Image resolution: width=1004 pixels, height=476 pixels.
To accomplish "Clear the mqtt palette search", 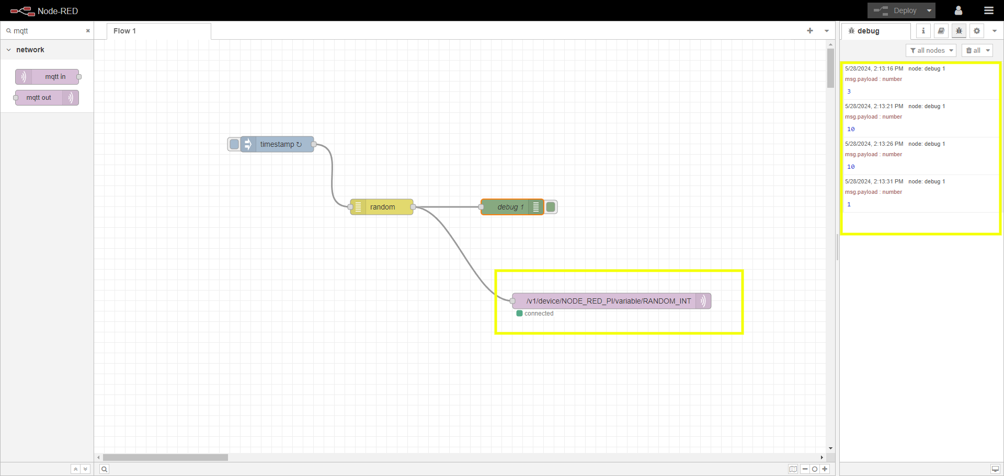I will point(88,31).
